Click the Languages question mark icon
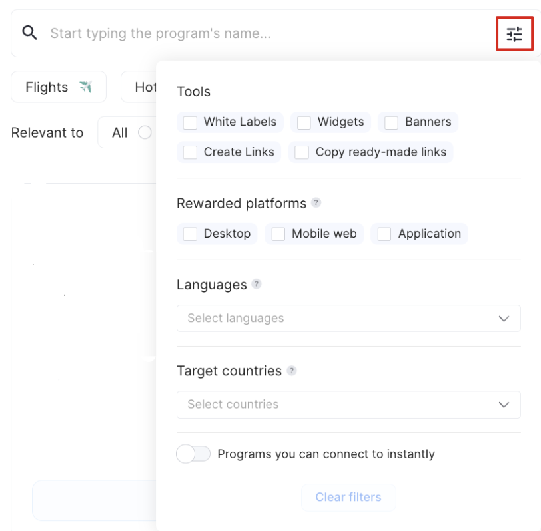Screen dimensions: 541x531 click(x=257, y=284)
